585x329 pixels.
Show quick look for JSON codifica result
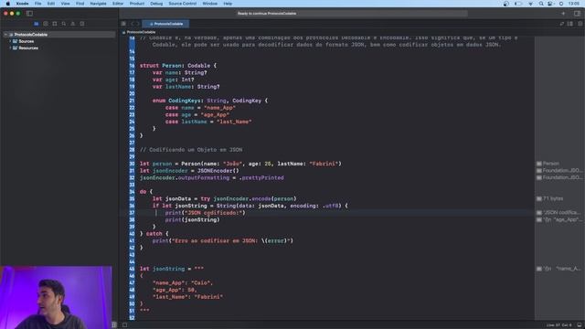click(x=539, y=213)
